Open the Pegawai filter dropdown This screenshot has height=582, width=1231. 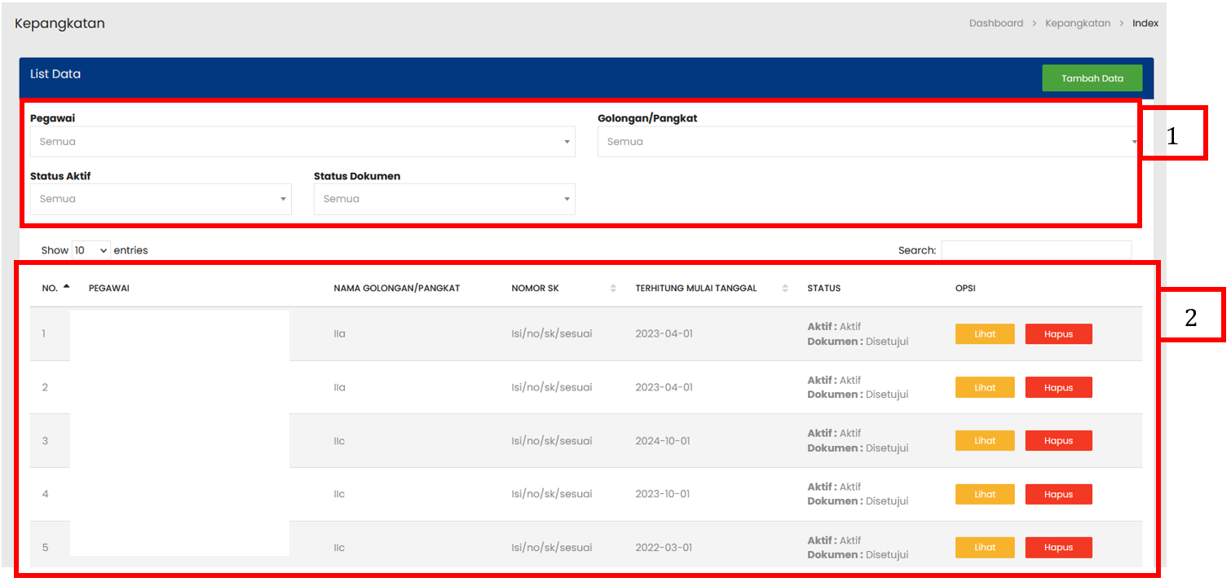(302, 142)
